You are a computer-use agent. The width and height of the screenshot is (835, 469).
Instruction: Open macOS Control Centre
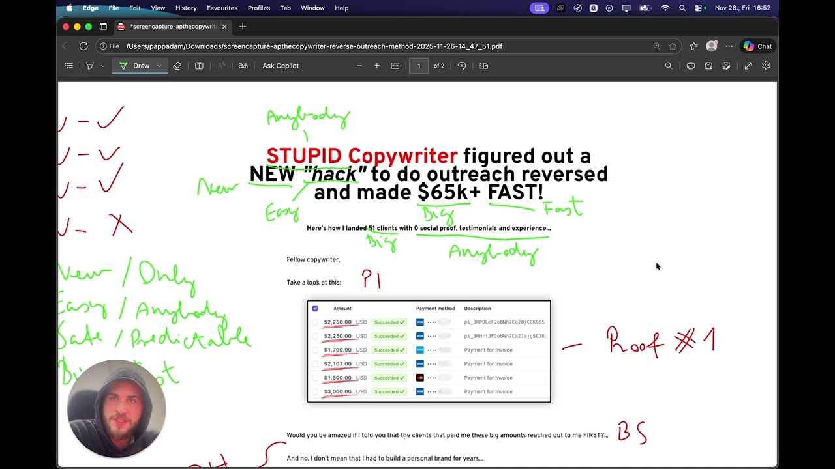699,8
